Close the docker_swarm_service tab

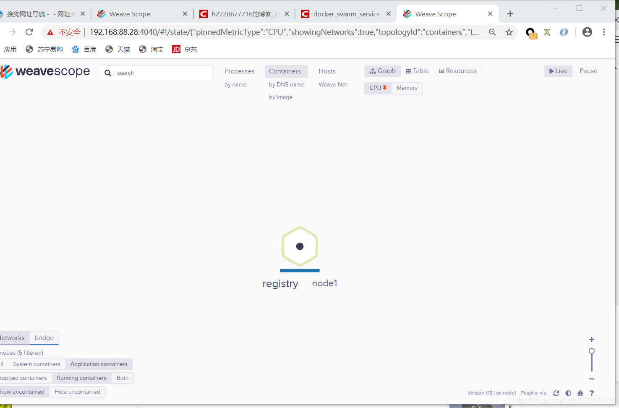click(389, 14)
